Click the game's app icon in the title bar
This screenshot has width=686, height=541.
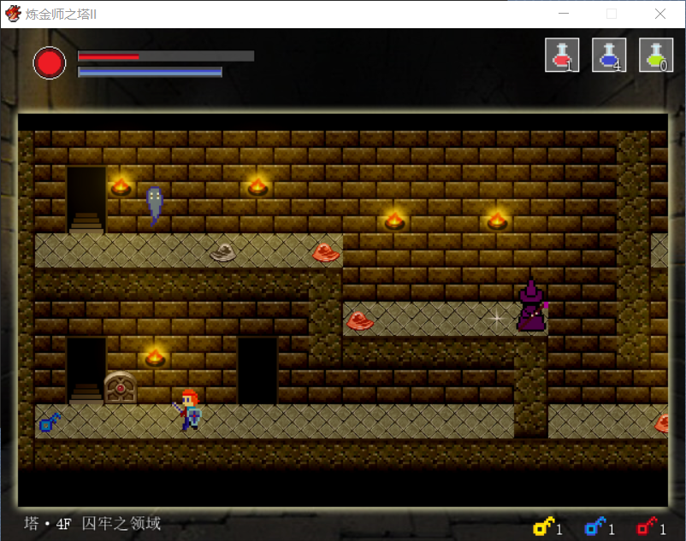pos(13,14)
